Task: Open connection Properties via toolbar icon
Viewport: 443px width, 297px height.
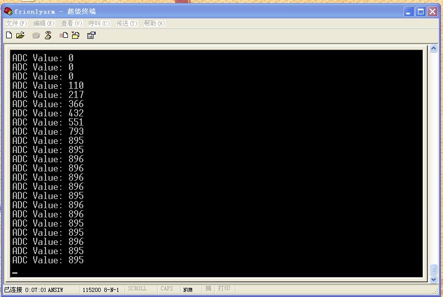Action: coord(90,35)
